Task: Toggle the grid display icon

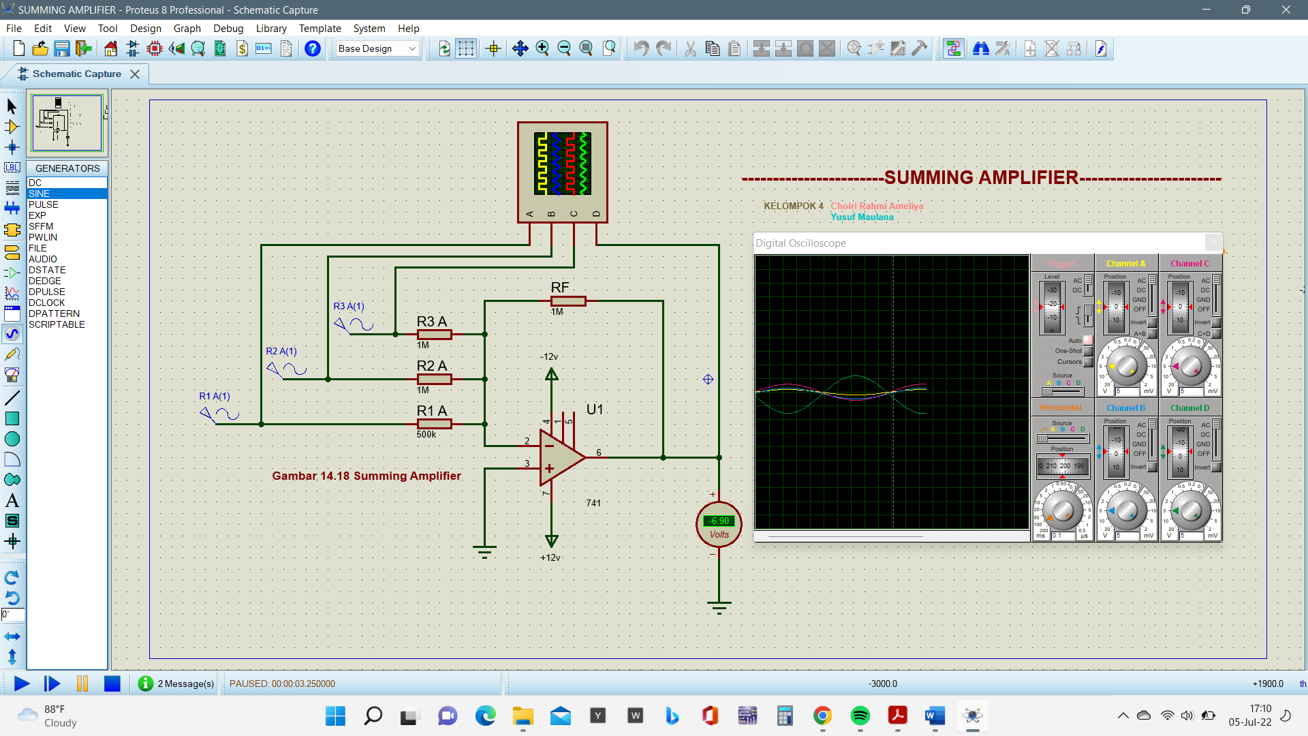Action: pyautogui.click(x=466, y=48)
